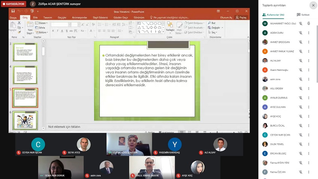
Task: Open three-dot menu for BURCU ÖCAL
Action: (x=309, y=125)
